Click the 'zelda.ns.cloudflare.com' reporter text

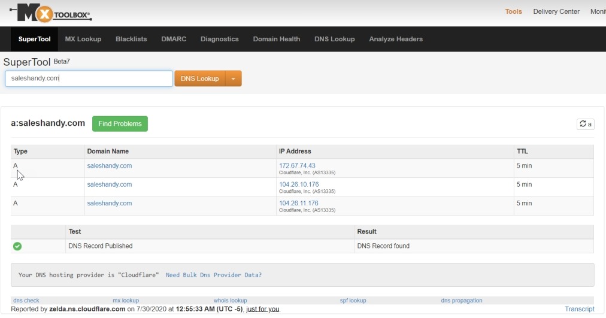tap(87, 309)
